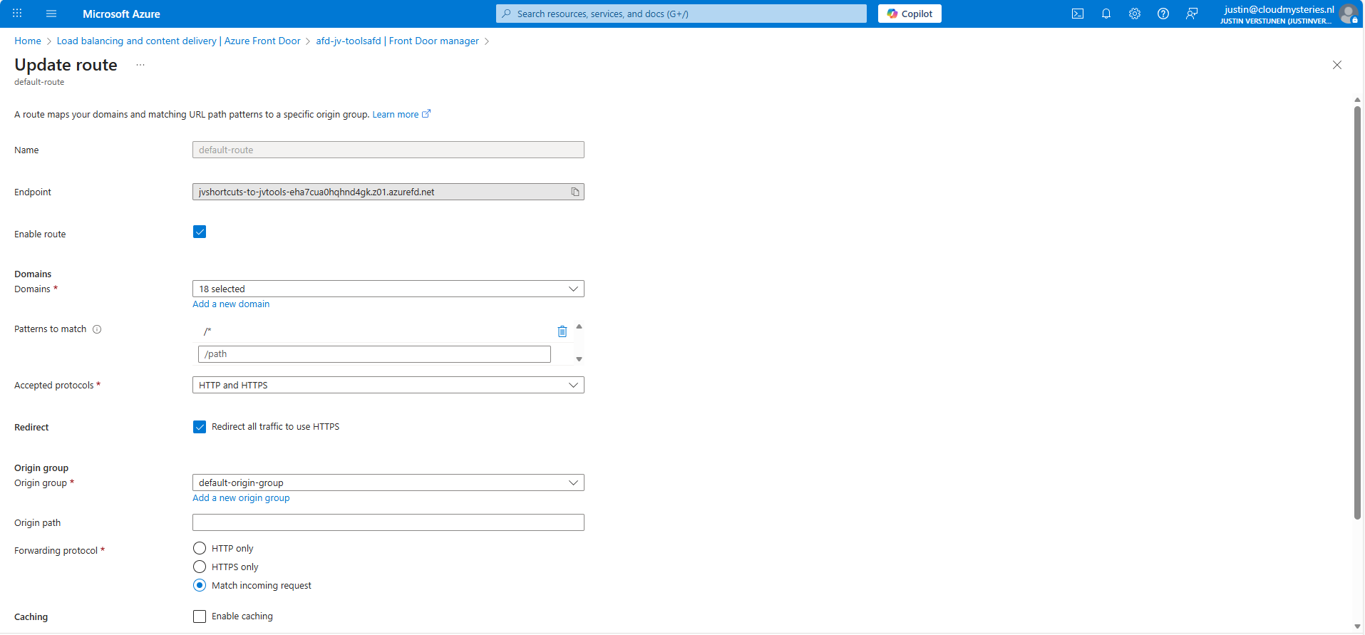Go to Home breadcrumb
The width and height of the screenshot is (1365, 635).
click(x=28, y=41)
